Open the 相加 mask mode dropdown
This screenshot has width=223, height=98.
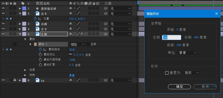click(77, 44)
